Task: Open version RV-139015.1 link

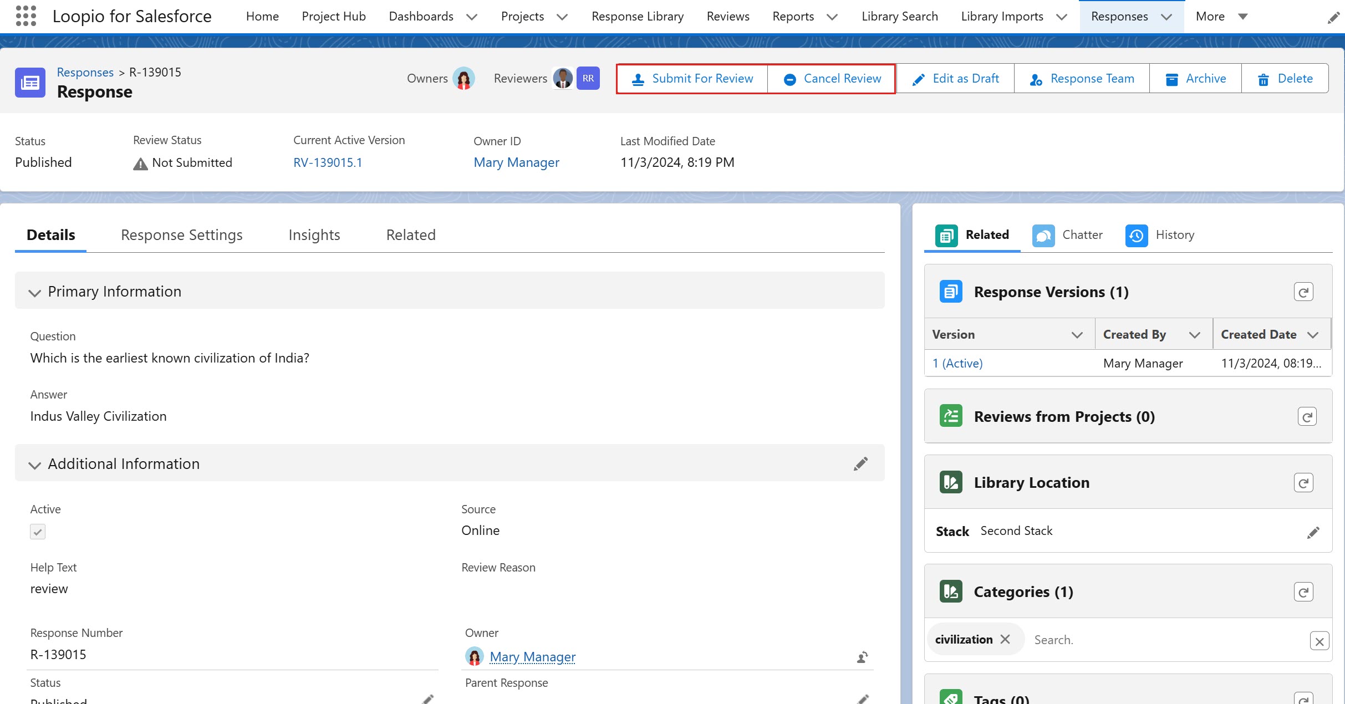Action: (x=328, y=162)
